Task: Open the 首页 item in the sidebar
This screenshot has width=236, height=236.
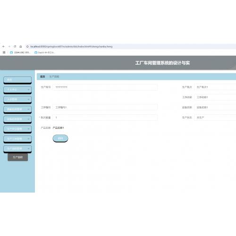Action: 17,80
